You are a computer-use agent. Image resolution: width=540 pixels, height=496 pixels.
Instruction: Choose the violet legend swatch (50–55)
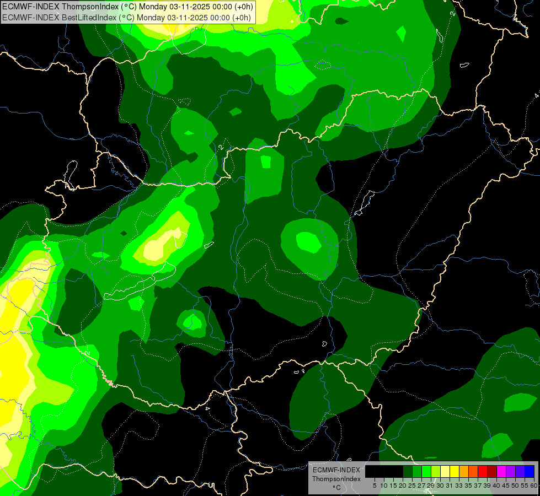point(520,471)
